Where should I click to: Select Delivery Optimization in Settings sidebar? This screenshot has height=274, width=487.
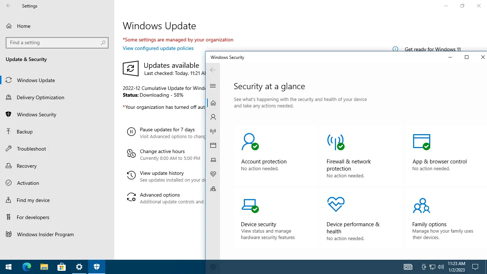tap(57, 97)
